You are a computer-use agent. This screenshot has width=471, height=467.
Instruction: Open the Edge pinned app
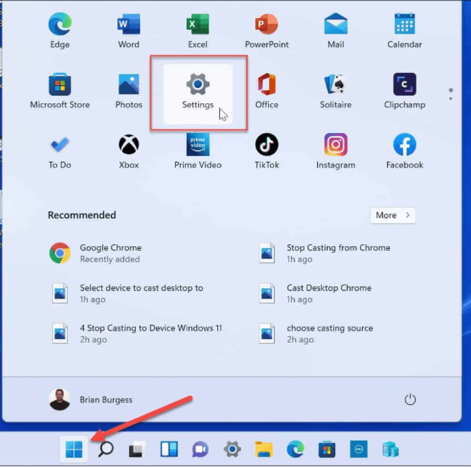point(60,30)
